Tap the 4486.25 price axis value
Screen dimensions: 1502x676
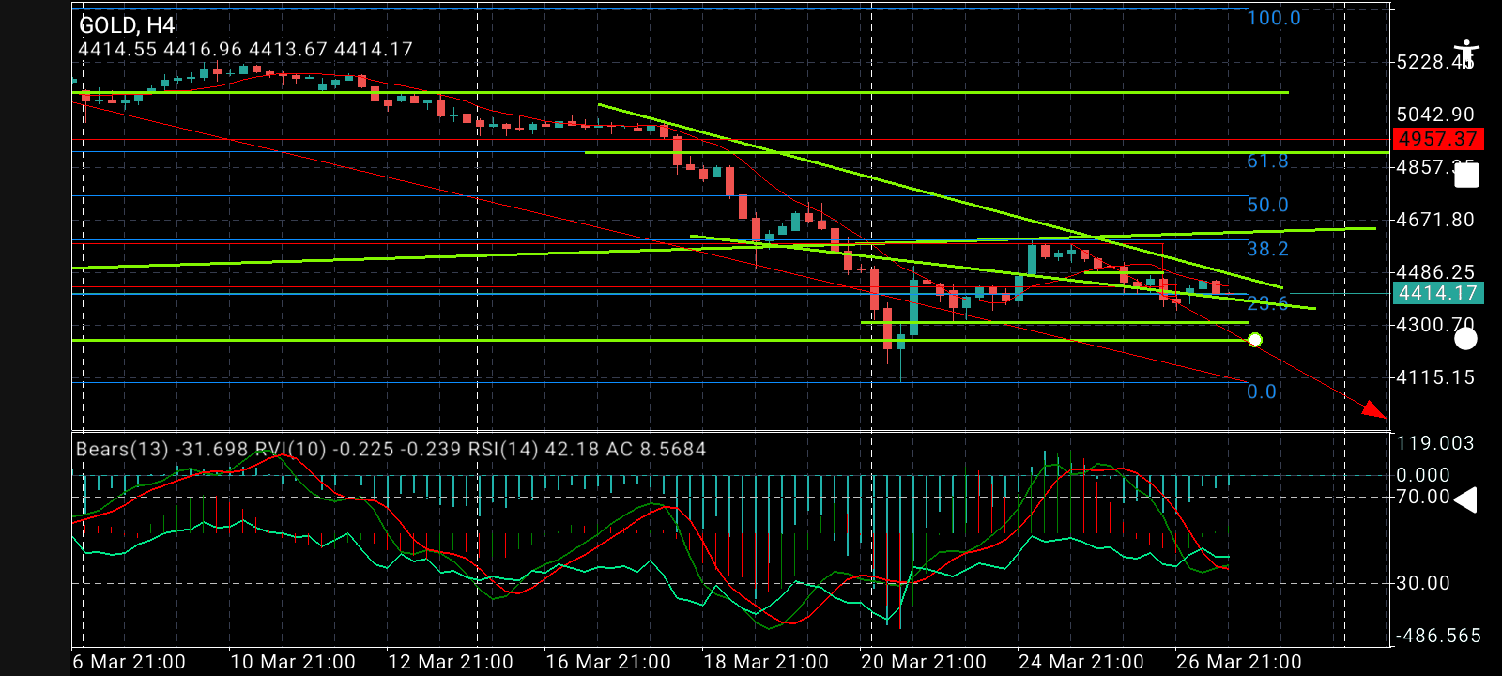(x=1435, y=272)
